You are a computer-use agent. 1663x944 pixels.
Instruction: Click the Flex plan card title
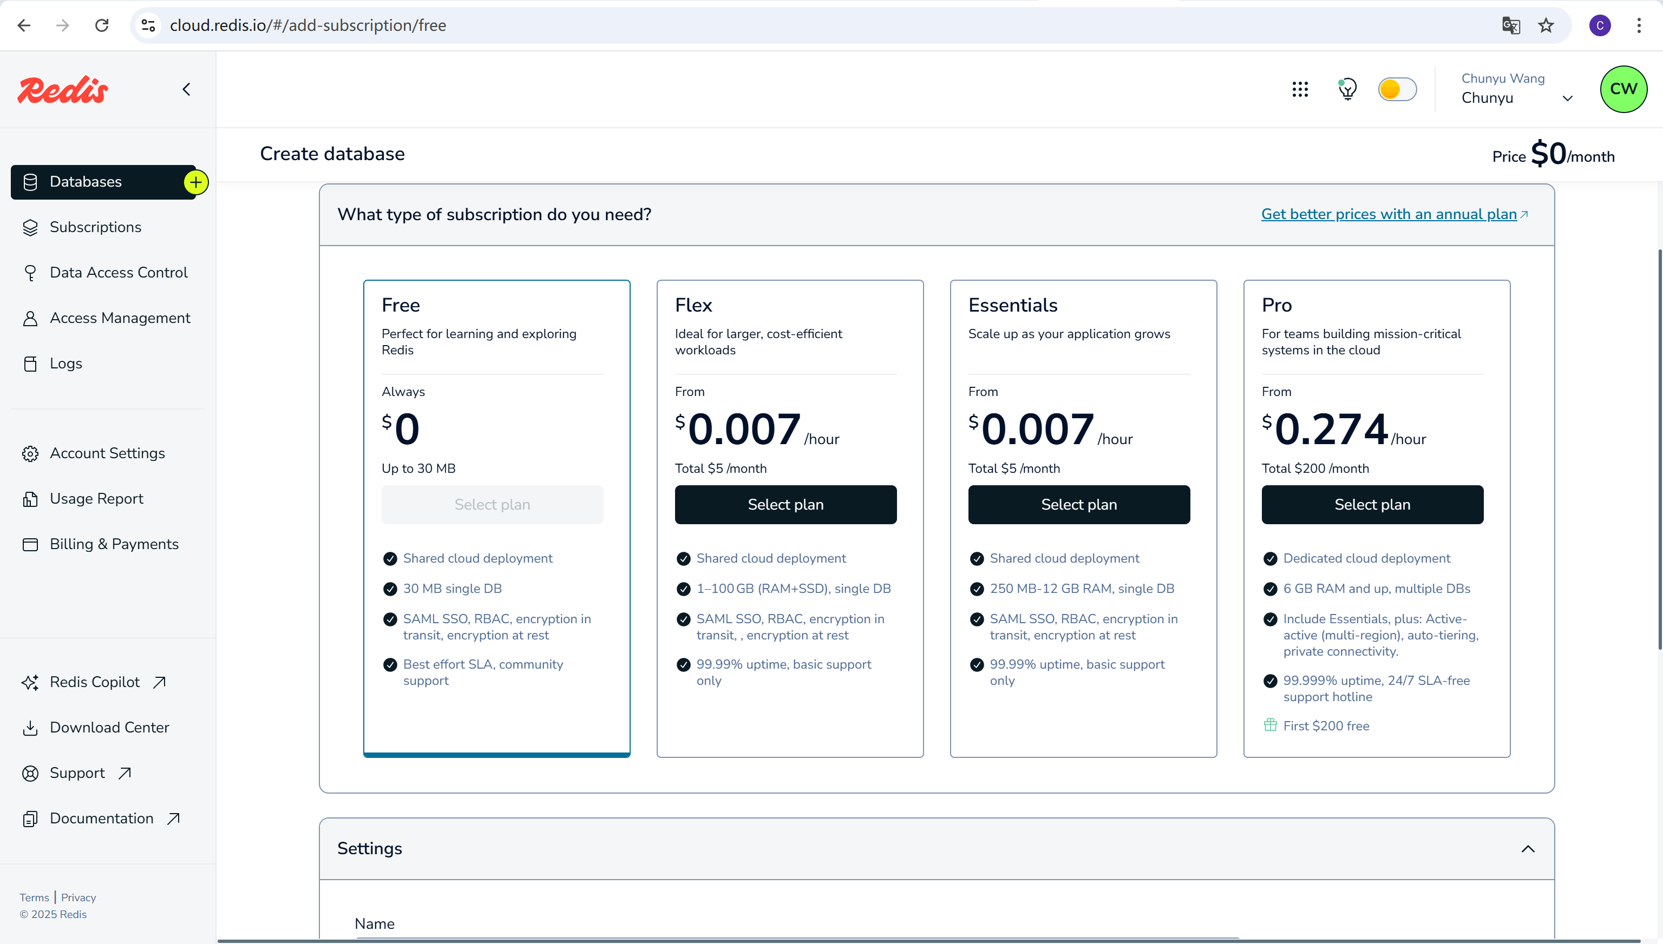point(693,305)
